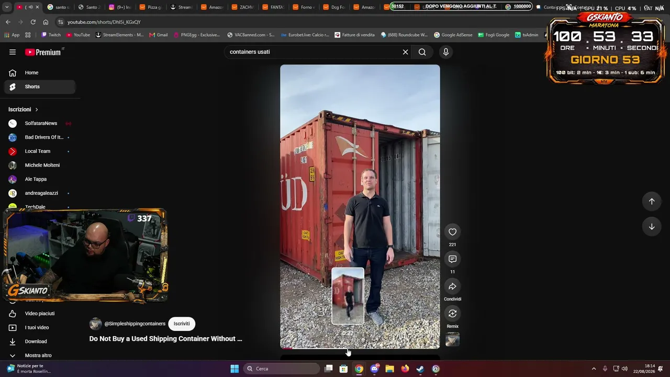This screenshot has width=670, height=377.
Task: Open Fogli Google bookmark
Action: pyautogui.click(x=493, y=35)
